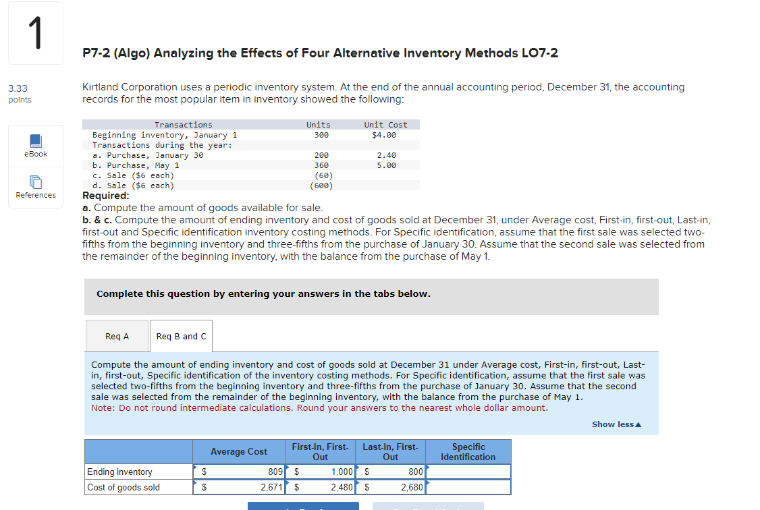This screenshot has height=510, width=760.
Task: Click the First-In First-Out cost of goods sold field
Action: pos(321,486)
